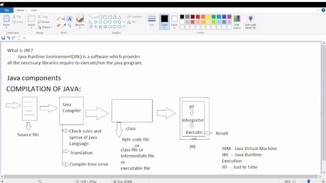Open the Brushes dropdown arrow
The image size is (326, 183).
pyautogui.click(x=80, y=28)
